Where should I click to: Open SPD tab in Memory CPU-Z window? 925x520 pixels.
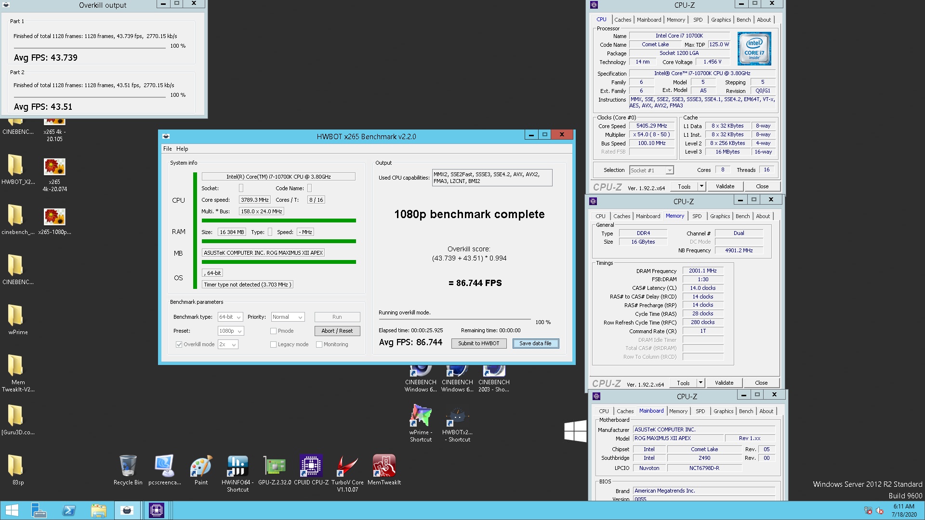(697, 216)
